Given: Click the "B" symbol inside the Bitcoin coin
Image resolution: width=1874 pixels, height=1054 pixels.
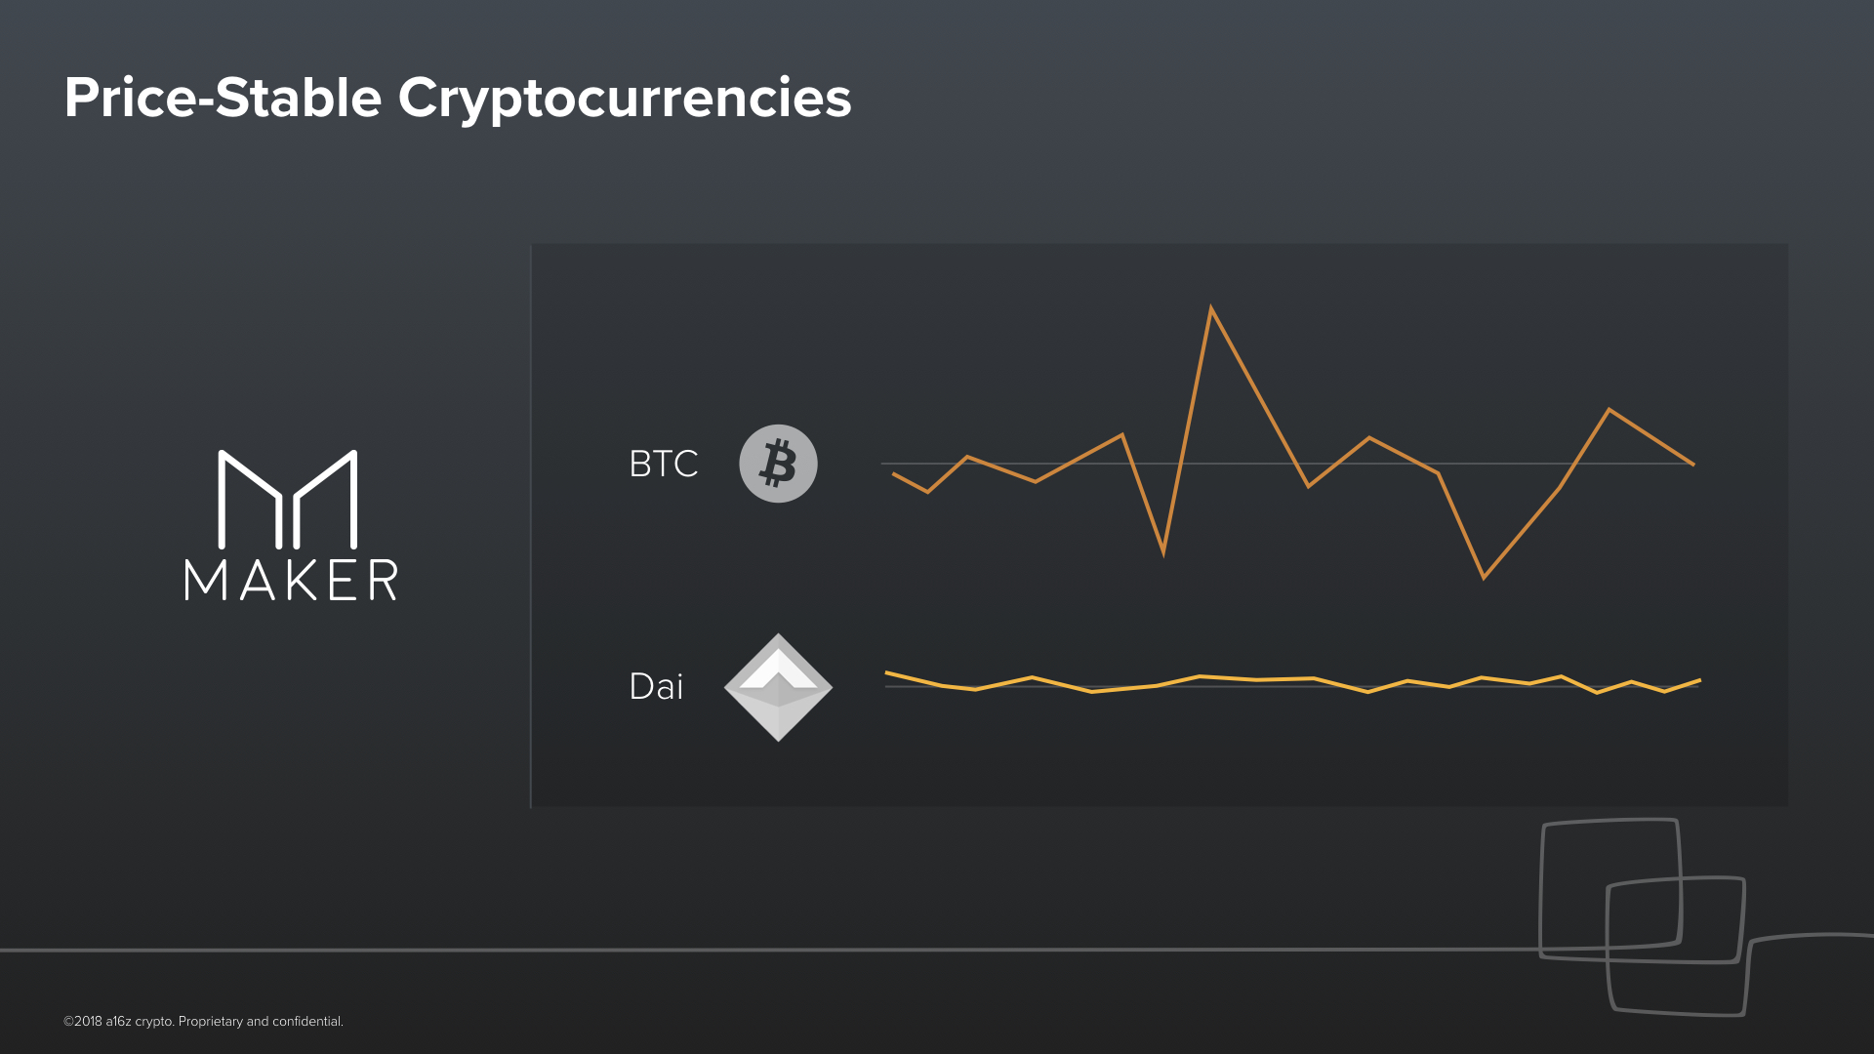Looking at the screenshot, I should pos(778,464).
